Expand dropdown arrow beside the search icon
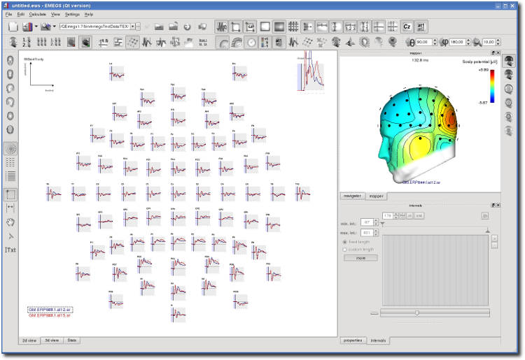 coord(54,27)
